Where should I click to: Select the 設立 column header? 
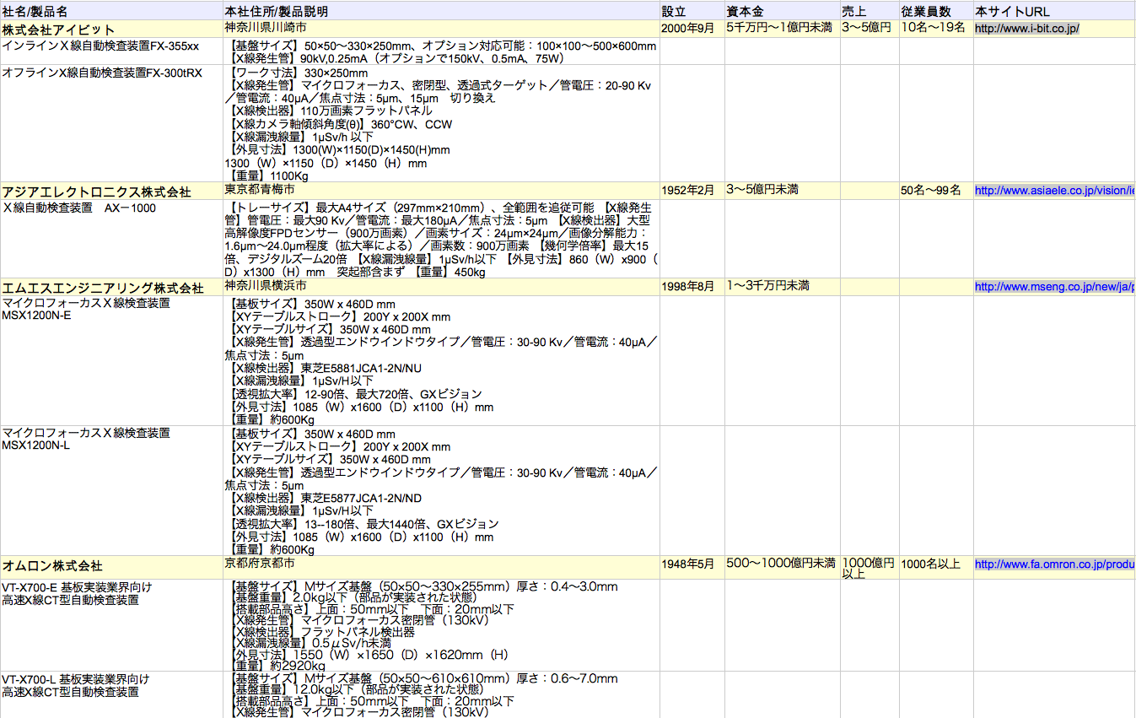(x=692, y=11)
